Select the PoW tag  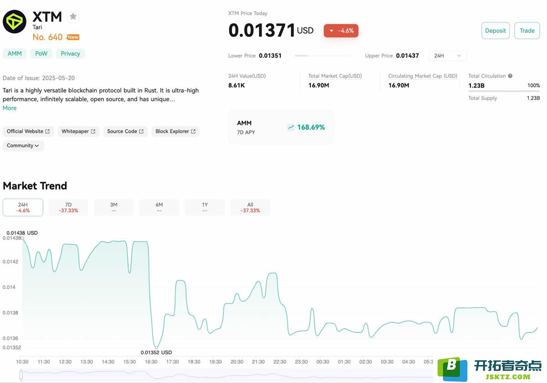(x=41, y=54)
